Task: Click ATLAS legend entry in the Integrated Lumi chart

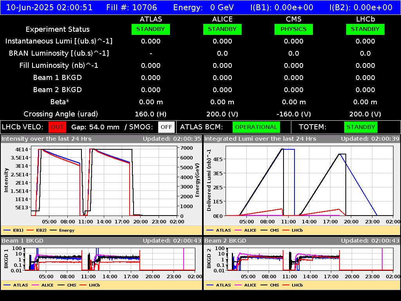Action: coord(219,230)
